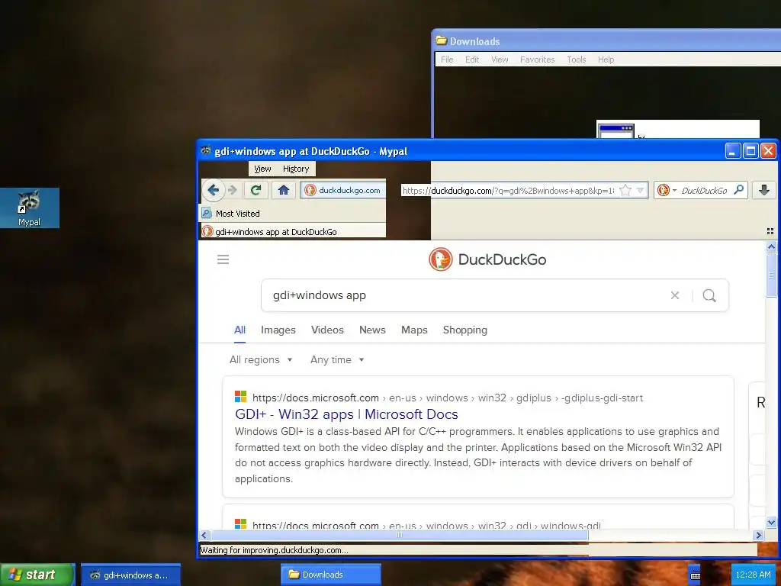The width and height of the screenshot is (781, 586).
Task: Open the Edit menu in Downloads window
Action: pyautogui.click(x=471, y=60)
